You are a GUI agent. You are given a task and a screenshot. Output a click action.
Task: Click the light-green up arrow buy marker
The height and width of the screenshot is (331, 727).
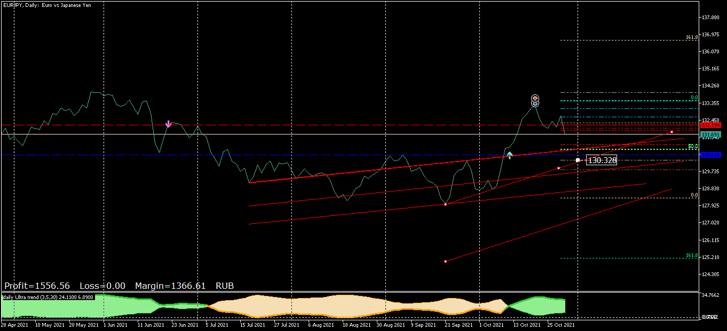[510, 155]
